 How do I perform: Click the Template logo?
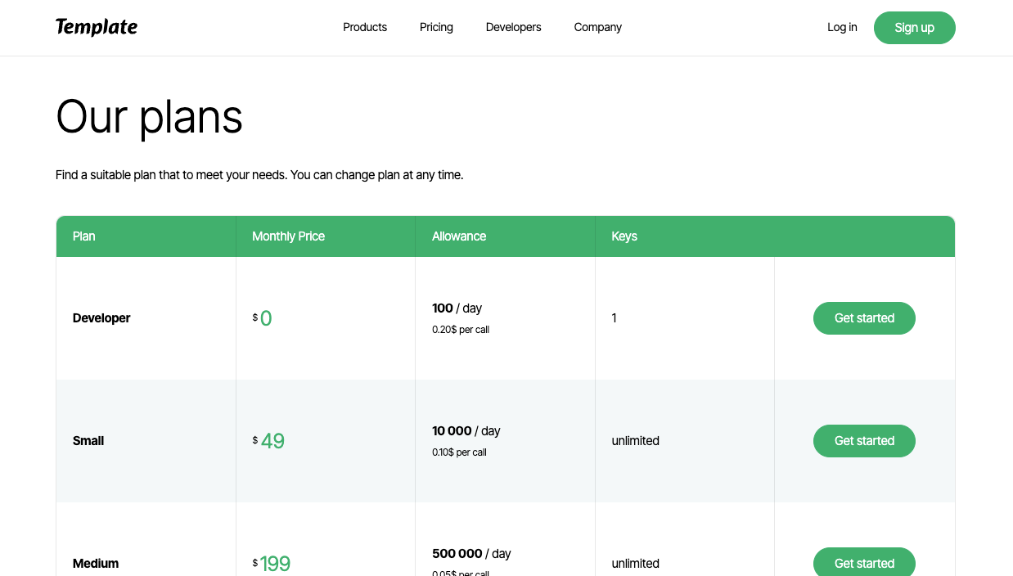point(97,27)
